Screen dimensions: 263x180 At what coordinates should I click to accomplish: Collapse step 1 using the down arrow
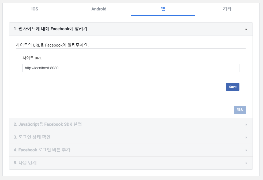pos(246,29)
